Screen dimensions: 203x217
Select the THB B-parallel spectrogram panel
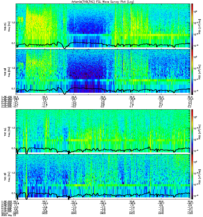point(103,72)
